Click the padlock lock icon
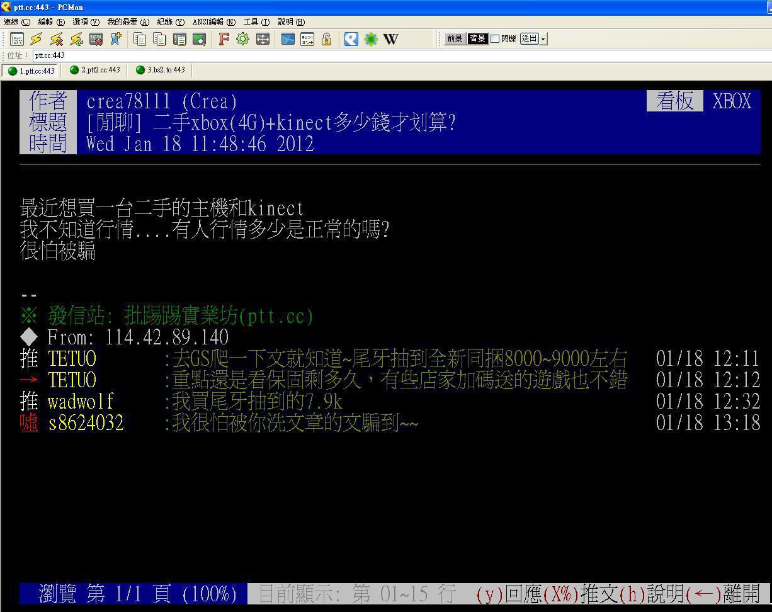 [326, 39]
